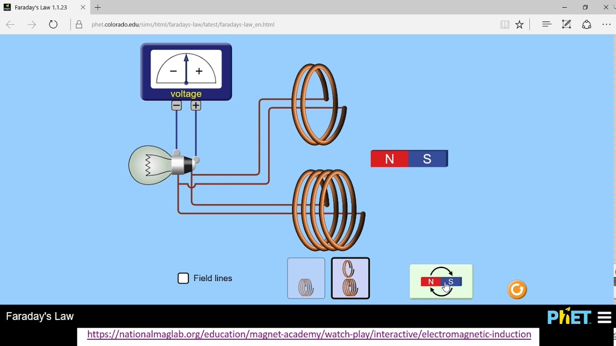The width and height of the screenshot is (616, 346).
Task: Click the upper two-loop coil
Action: coord(319,104)
